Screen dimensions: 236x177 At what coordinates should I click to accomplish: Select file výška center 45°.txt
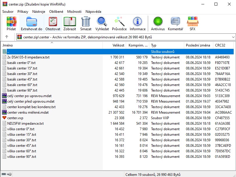(22, 146)
